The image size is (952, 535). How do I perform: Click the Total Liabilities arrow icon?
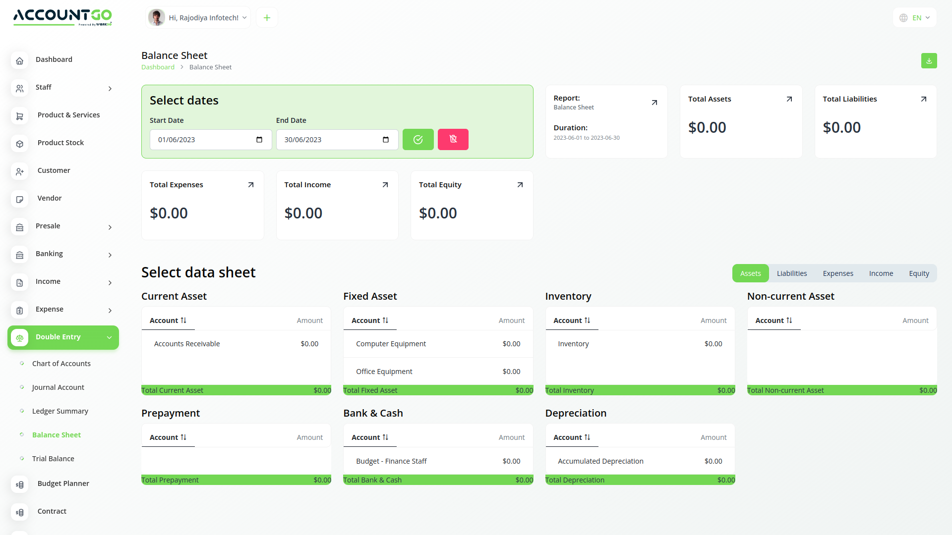[x=923, y=99]
